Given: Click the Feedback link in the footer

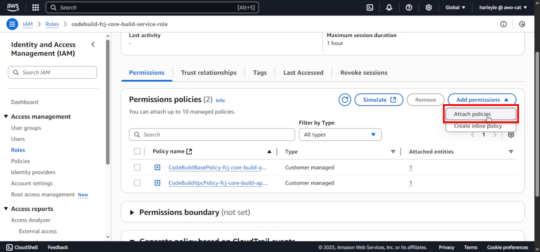Looking at the screenshot, I should click(x=58, y=247).
